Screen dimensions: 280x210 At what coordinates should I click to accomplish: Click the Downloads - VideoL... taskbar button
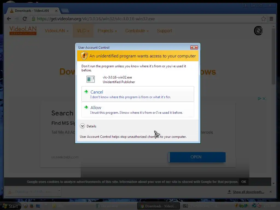[x=158, y=206]
